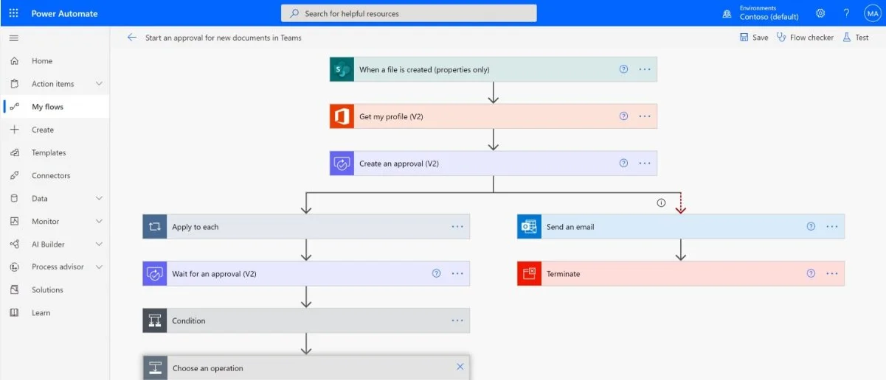The image size is (886, 380).
Task: Open help question mark in header
Action: [846, 13]
